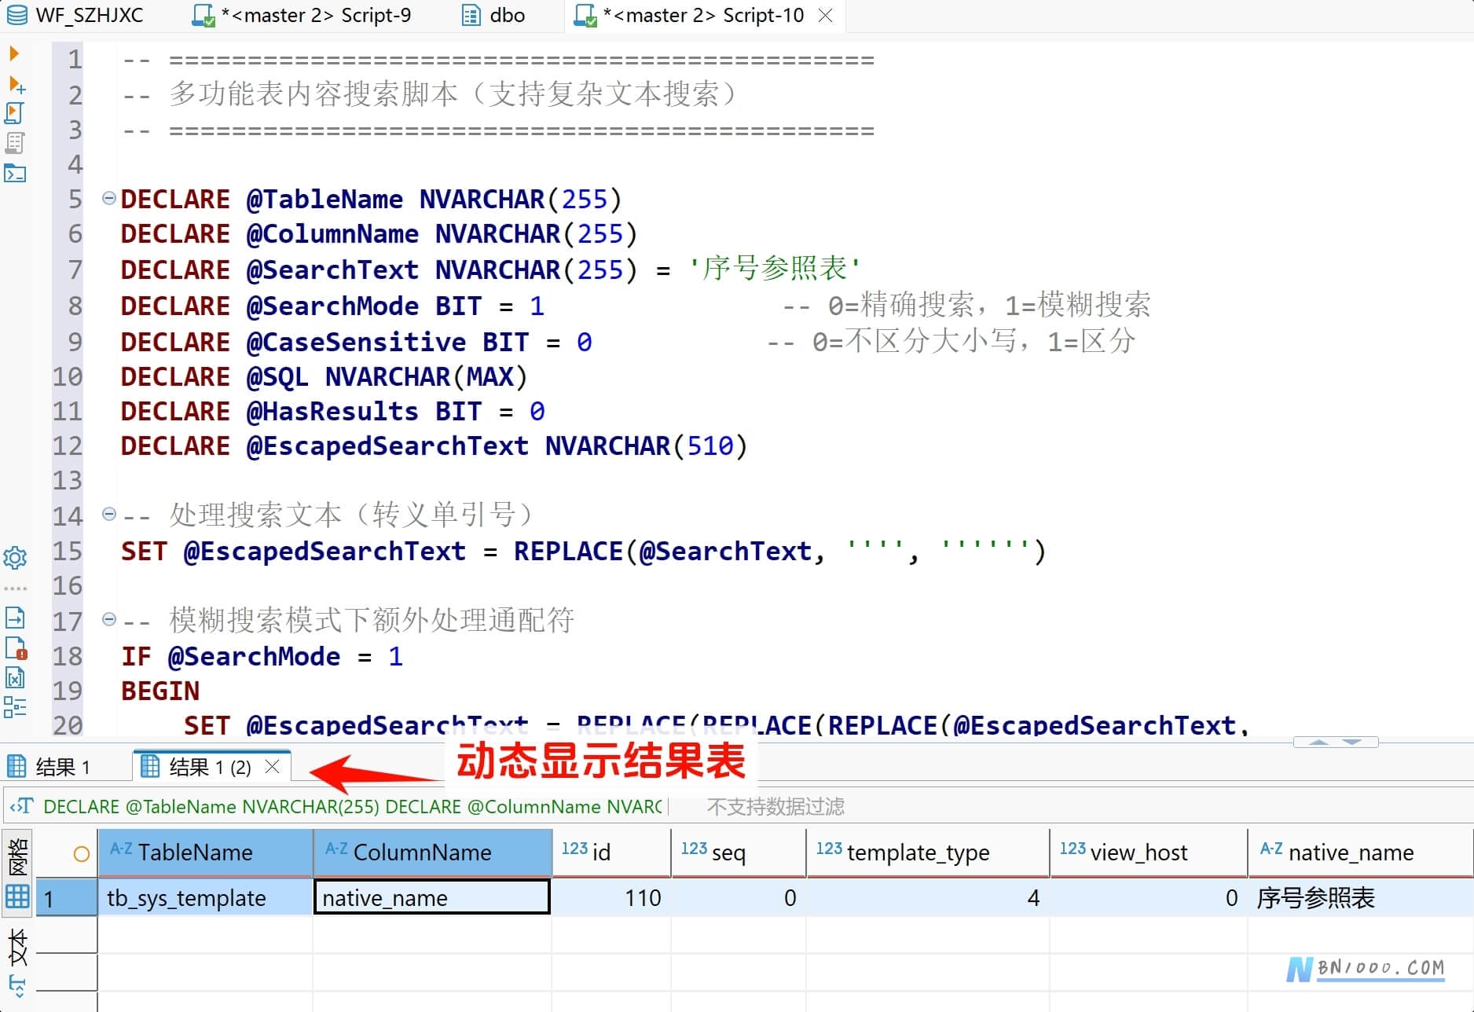1474x1012 pixels.
Task: Select the template_type column header
Action: coord(929,852)
